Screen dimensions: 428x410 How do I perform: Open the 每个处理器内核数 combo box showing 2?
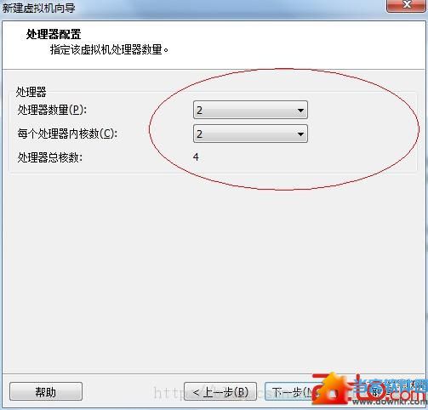[250, 134]
